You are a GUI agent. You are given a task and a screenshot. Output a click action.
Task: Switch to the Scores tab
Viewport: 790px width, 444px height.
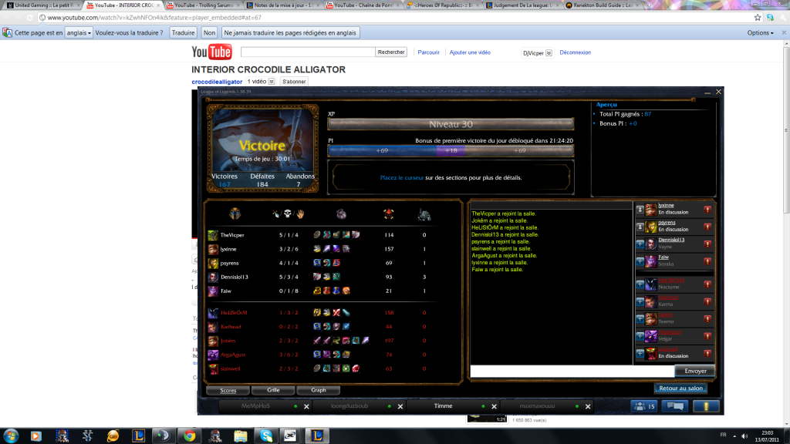tap(228, 390)
